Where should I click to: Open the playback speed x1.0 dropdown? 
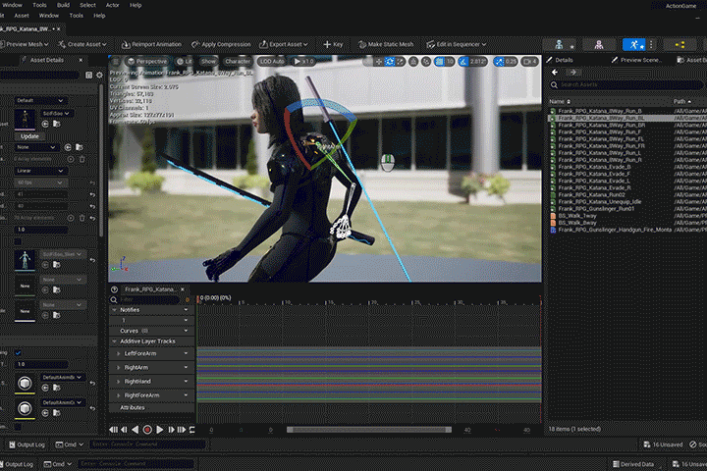click(x=303, y=61)
